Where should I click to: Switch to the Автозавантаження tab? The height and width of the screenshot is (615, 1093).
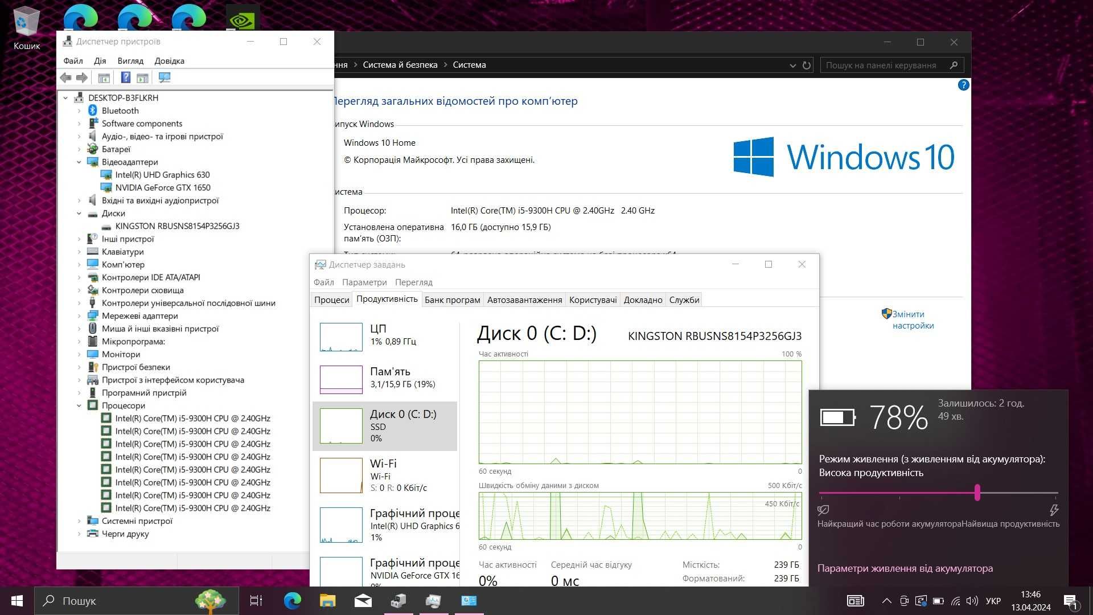click(x=524, y=300)
